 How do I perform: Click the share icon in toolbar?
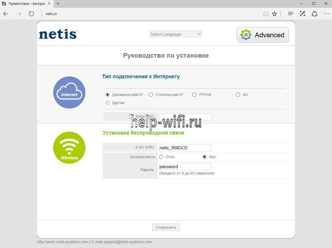(315, 14)
